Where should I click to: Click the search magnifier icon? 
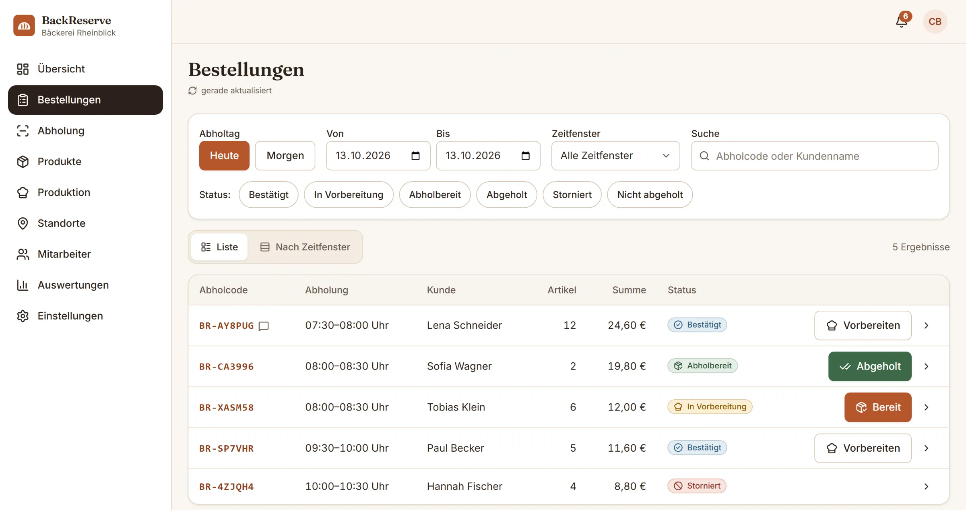click(704, 156)
